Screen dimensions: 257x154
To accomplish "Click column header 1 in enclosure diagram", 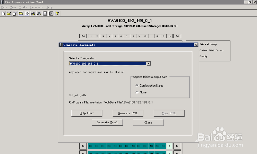I will click(91, 36).
